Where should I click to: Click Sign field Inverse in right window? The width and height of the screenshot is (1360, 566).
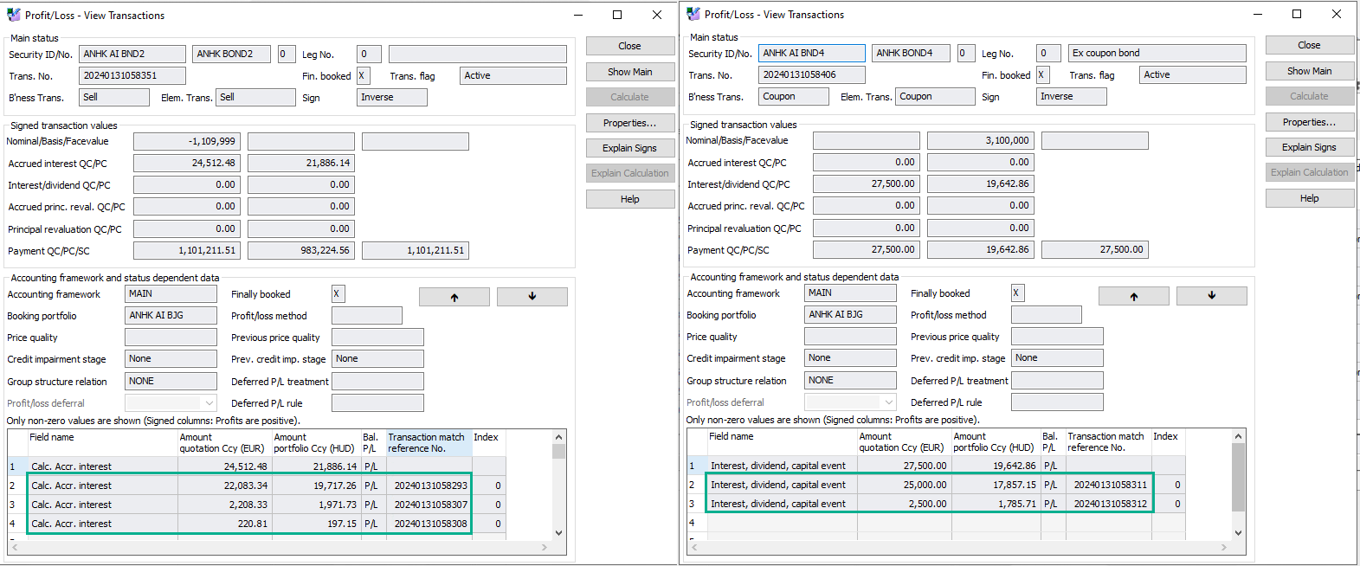(1072, 96)
